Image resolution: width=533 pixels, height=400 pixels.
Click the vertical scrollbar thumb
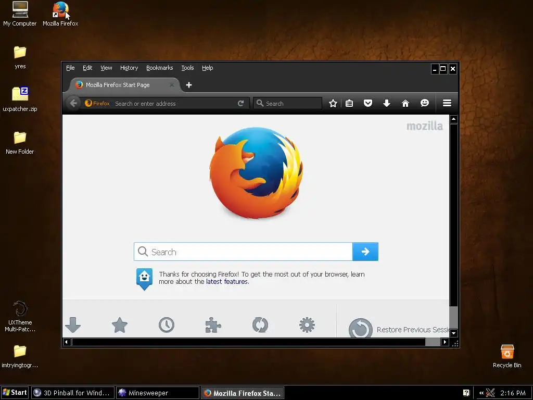[453, 215]
